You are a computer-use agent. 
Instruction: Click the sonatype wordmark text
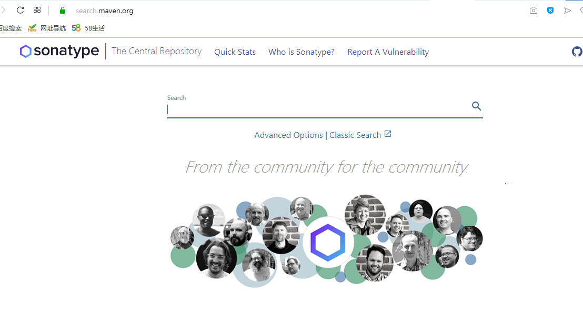coord(66,51)
